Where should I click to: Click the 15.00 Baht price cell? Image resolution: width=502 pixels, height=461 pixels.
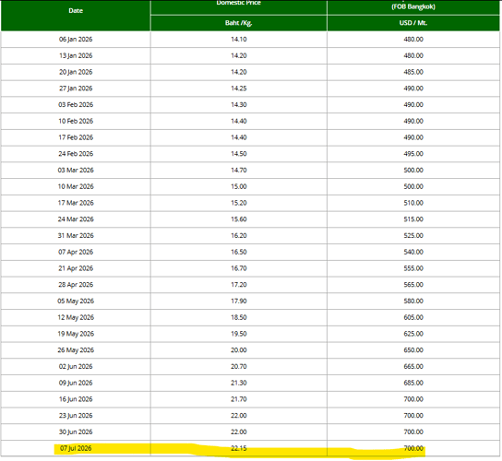click(x=239, y=186)
